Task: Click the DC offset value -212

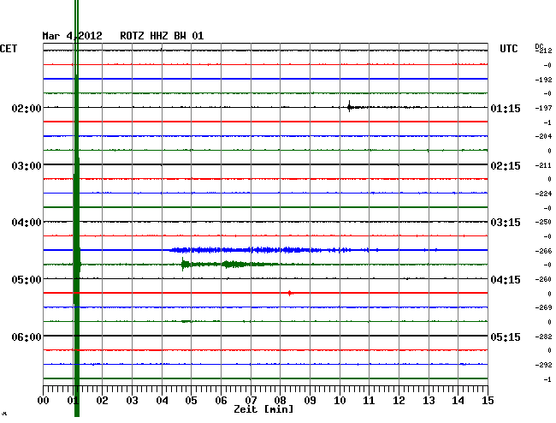Action: tap(543, 51)
